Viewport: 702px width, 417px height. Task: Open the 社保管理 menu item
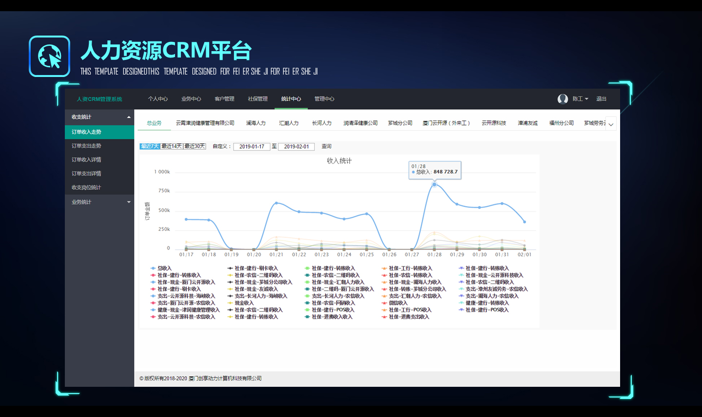click(257, 99)
